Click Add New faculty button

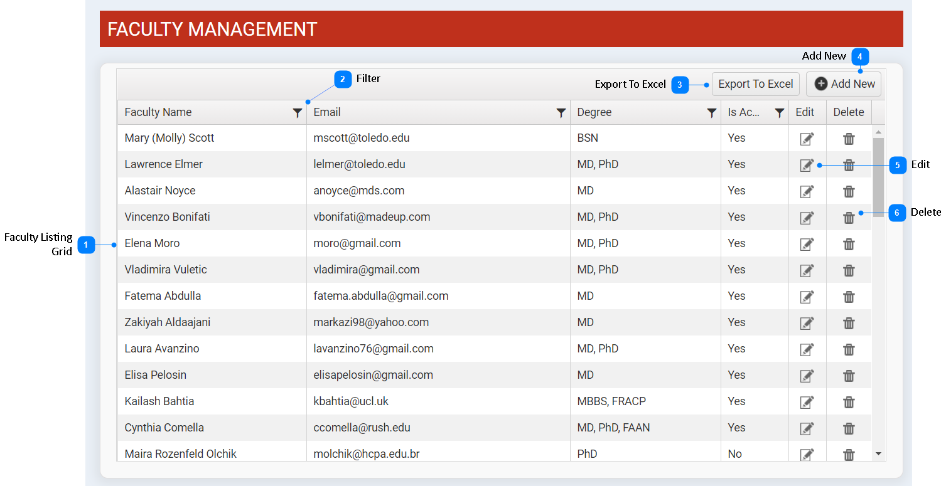coord(844,84)
